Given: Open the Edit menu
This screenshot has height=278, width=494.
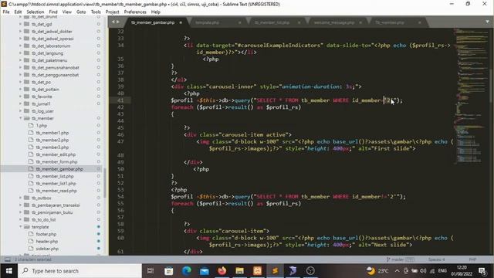Looking at the screenshot, I should pos(18,12).
